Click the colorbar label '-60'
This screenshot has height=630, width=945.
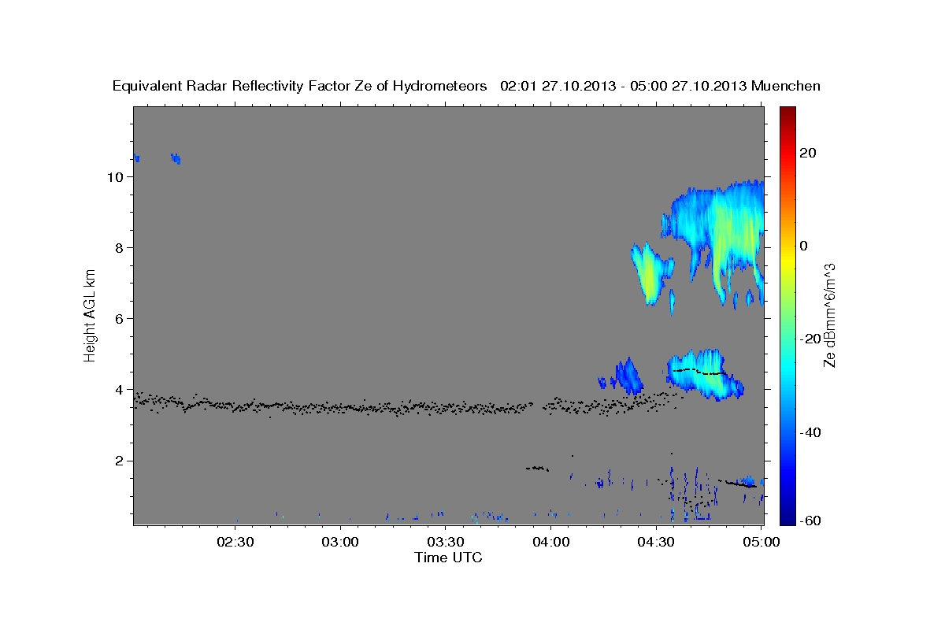(x=810, y=520)
